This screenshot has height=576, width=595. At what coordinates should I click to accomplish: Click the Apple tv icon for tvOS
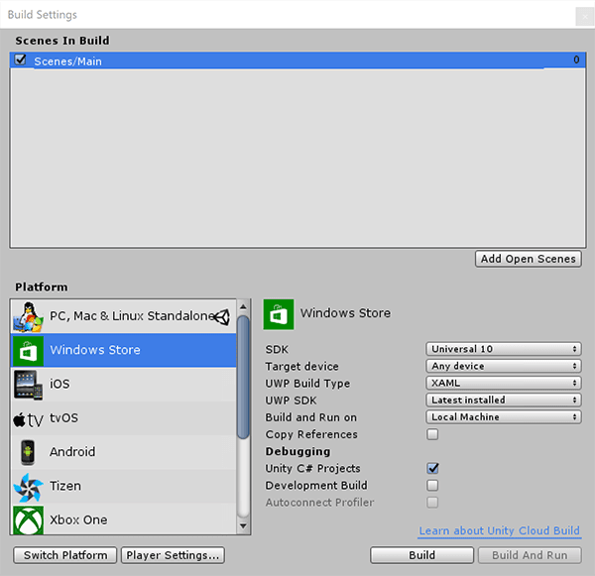[x=28, y=419]
